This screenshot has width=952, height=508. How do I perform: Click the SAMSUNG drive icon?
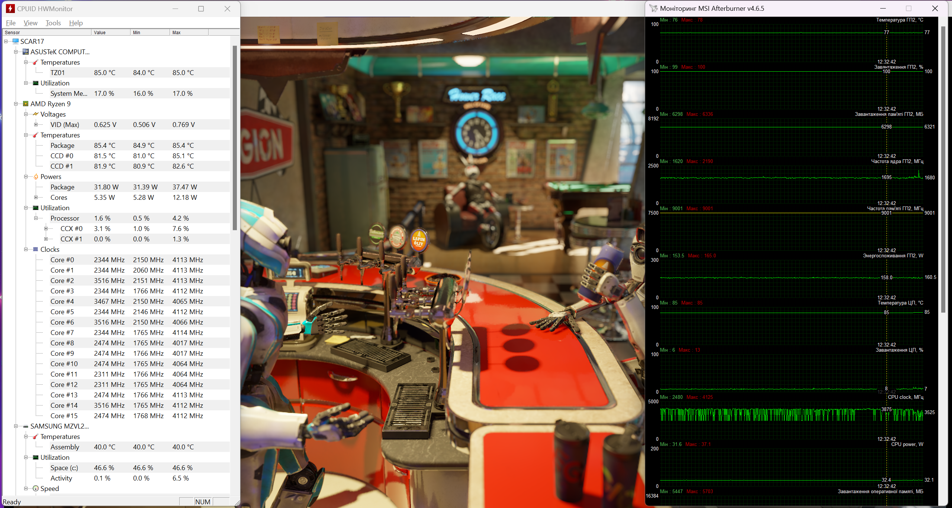pyautogui.click(x=26, y=426)
